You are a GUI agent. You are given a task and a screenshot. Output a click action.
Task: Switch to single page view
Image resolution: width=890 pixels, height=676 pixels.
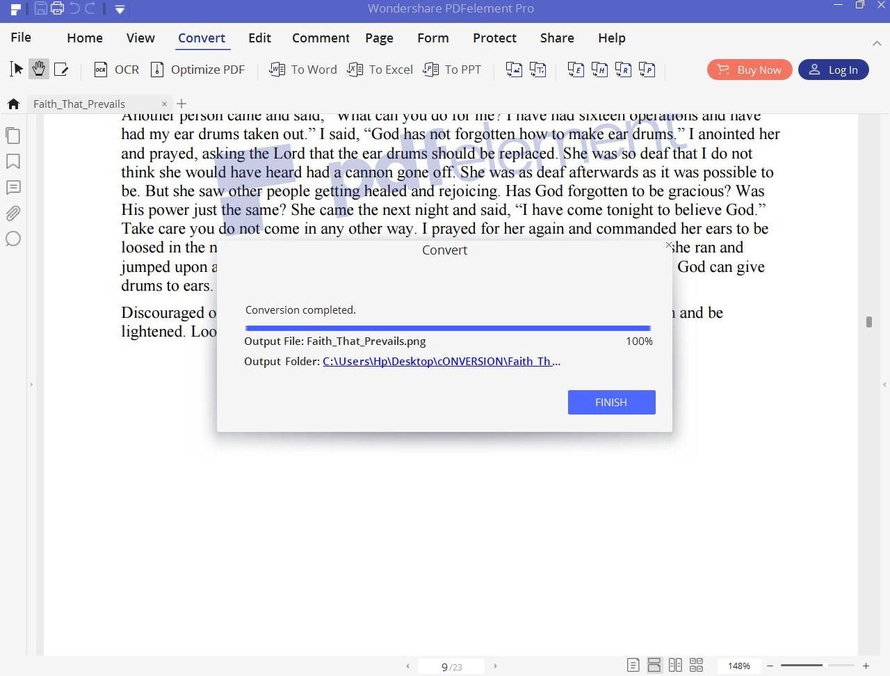(633, 666)
